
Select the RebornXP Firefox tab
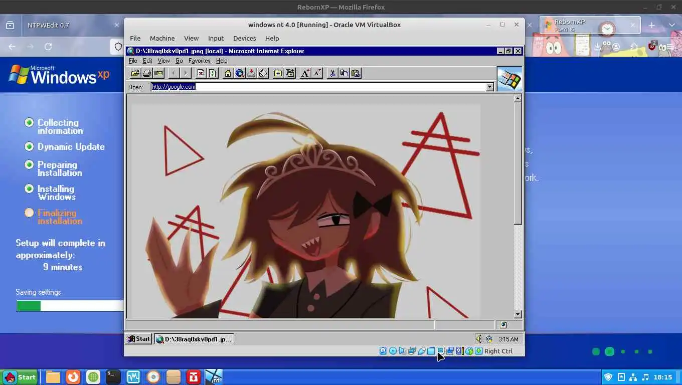(x=590, y=25)
